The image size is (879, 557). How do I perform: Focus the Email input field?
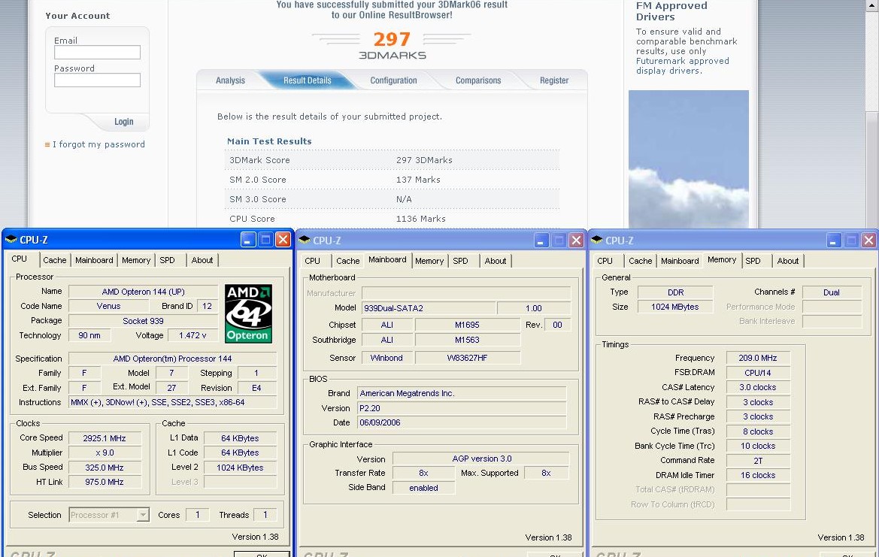coord(97,52)
